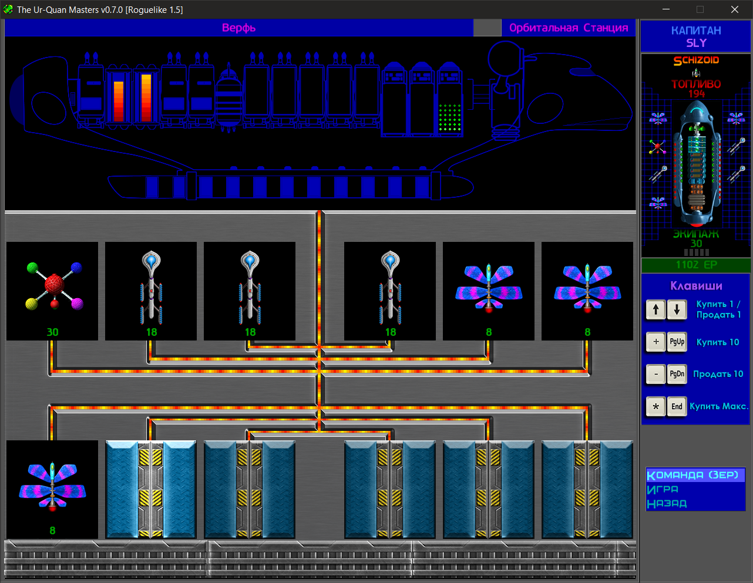753x583 pixels.
Task: Click the small lander icon under SCHIZOID
Action: point(696,73)
